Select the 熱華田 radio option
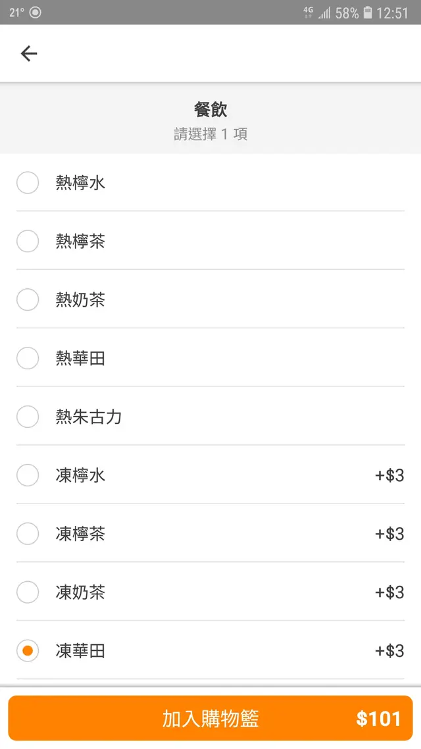Image resolution: width=421 pixels, height=749 pixels. click(x=28, y=358)
